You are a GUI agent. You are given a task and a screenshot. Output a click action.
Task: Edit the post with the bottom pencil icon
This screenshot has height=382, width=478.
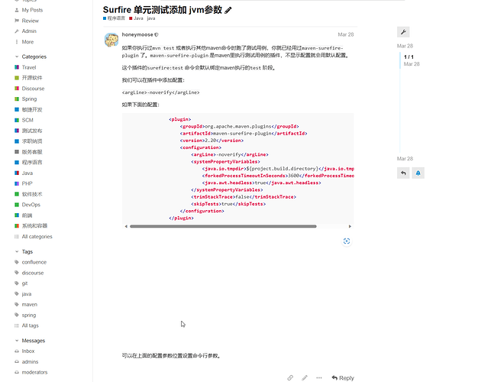coord(305,377)
